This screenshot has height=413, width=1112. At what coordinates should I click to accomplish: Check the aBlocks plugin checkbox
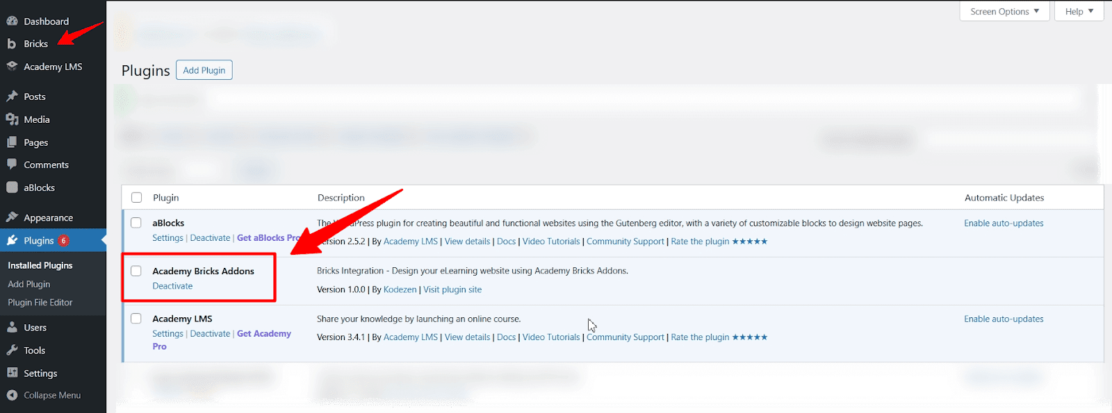click(x=136, y=223)
